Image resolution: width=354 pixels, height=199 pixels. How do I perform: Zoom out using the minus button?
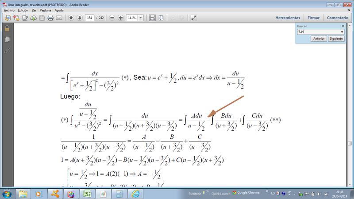pos(112,18)
